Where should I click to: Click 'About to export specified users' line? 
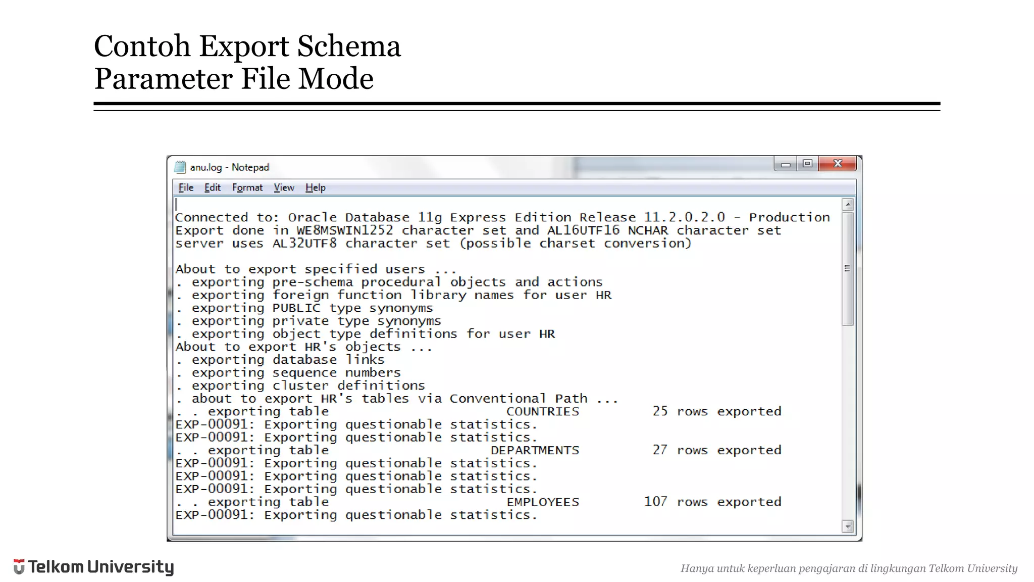[x=316, y=269]
